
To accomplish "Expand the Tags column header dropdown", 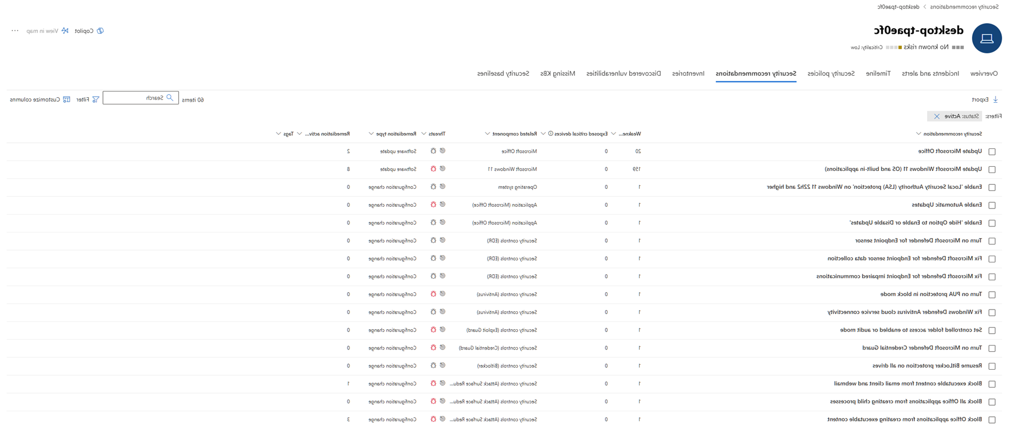I will click(x=278, y=134).
